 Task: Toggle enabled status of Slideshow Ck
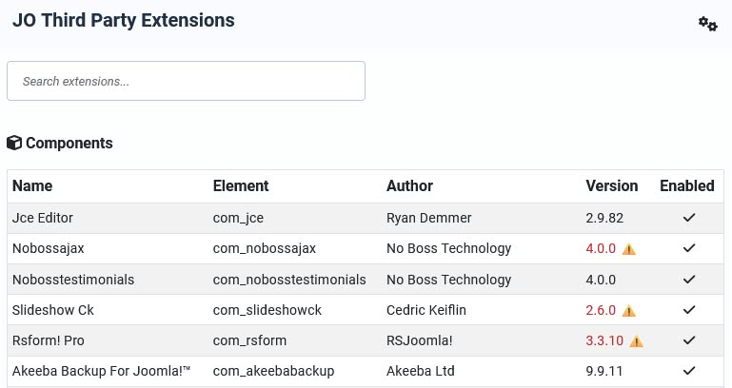(x=689, y=310)
